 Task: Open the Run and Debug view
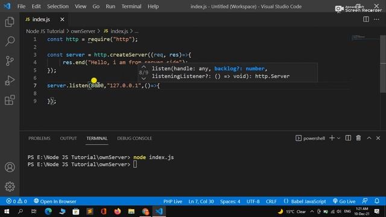[10, 80]
